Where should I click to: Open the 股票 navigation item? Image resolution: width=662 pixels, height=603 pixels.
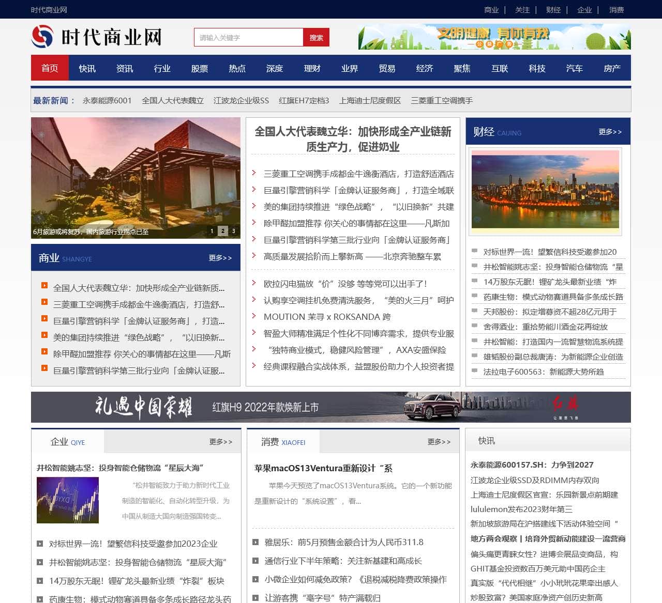[x=200, y=68]
